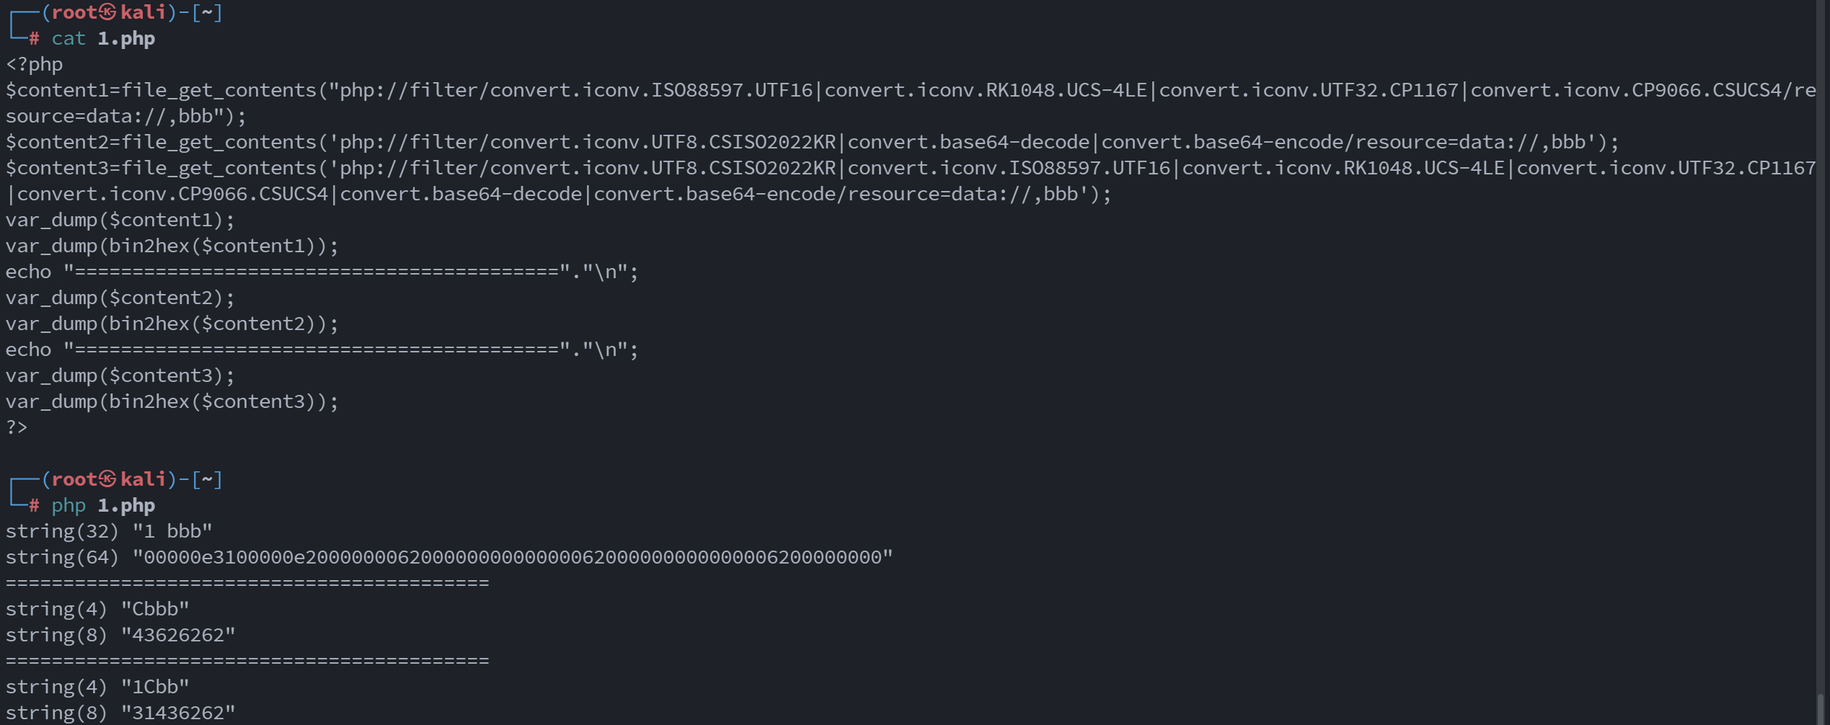Click the 'string(4) "Cbbb"' output line
Image resolution: width=1830 pixels, height=725 pixels.
tap(97, 609)
